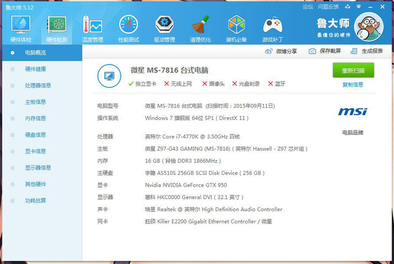Select the 硬件检测 hardware detection icon
The height and width of the screenshot is (264, 394).
coord(57,29)
